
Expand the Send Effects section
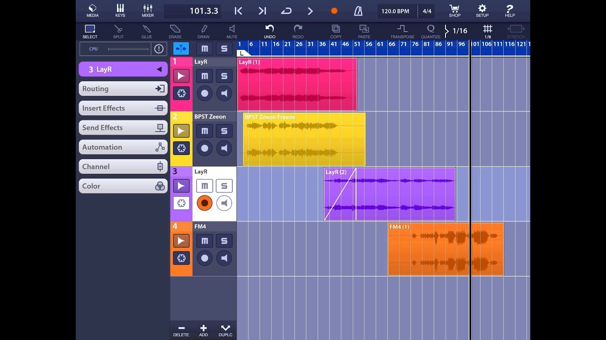pyautogui.click(x=123, y=127)
